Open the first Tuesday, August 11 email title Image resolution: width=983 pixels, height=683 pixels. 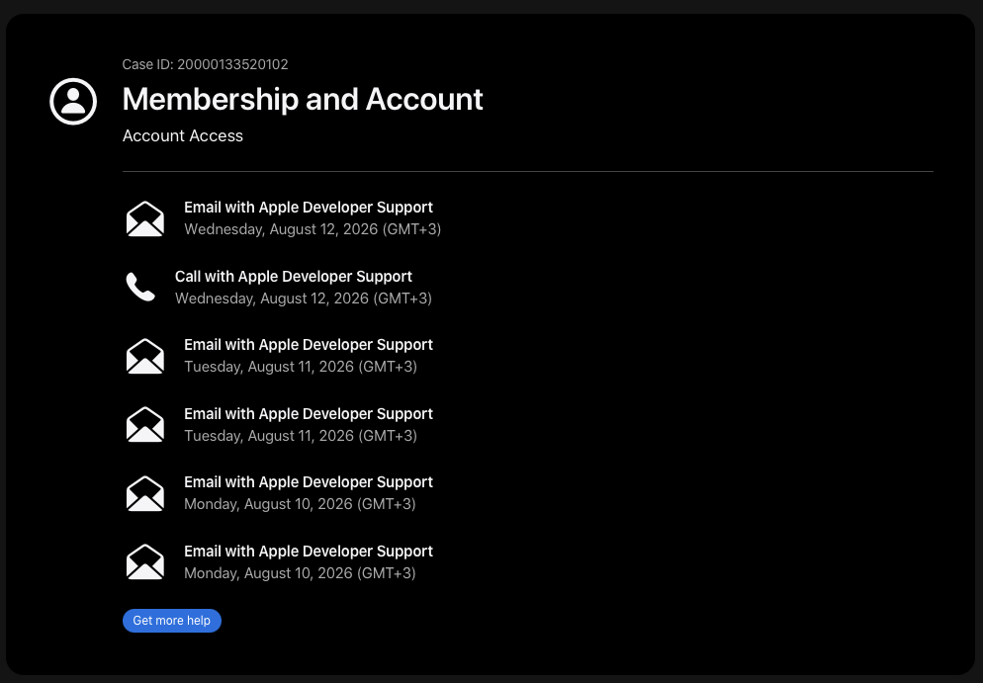tap(309, 345)
